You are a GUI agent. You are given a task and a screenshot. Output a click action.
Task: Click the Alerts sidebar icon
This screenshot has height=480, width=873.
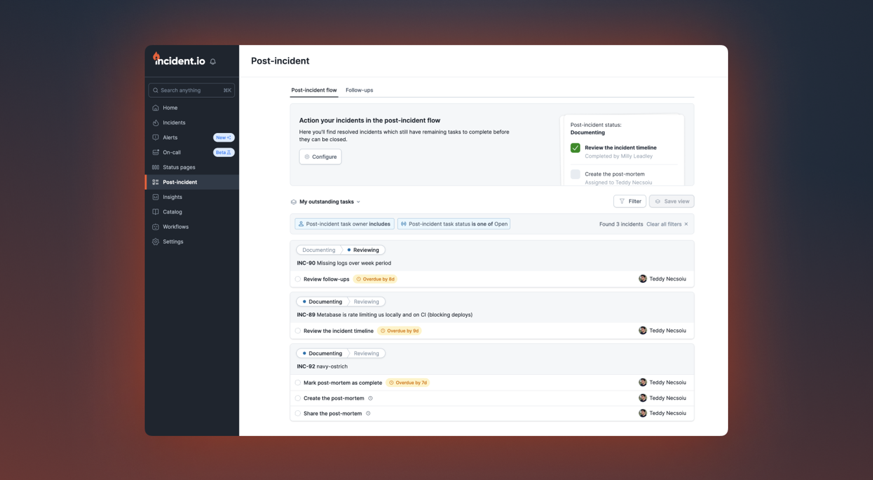point(155,138)
